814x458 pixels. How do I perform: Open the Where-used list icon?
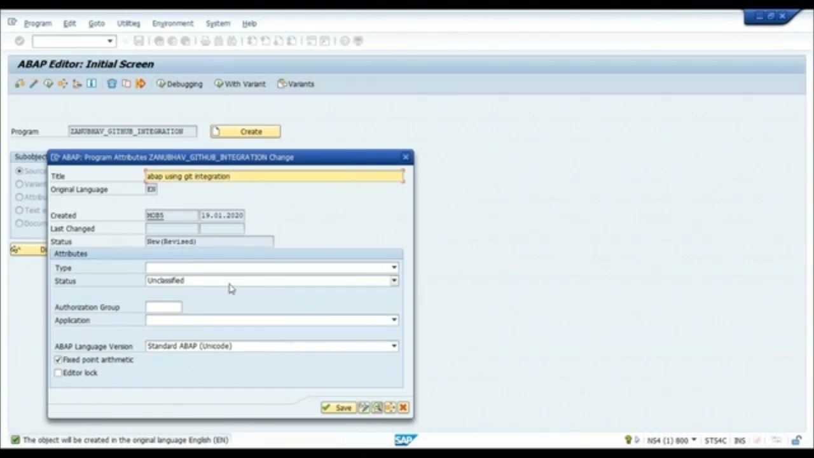[62, 83]
